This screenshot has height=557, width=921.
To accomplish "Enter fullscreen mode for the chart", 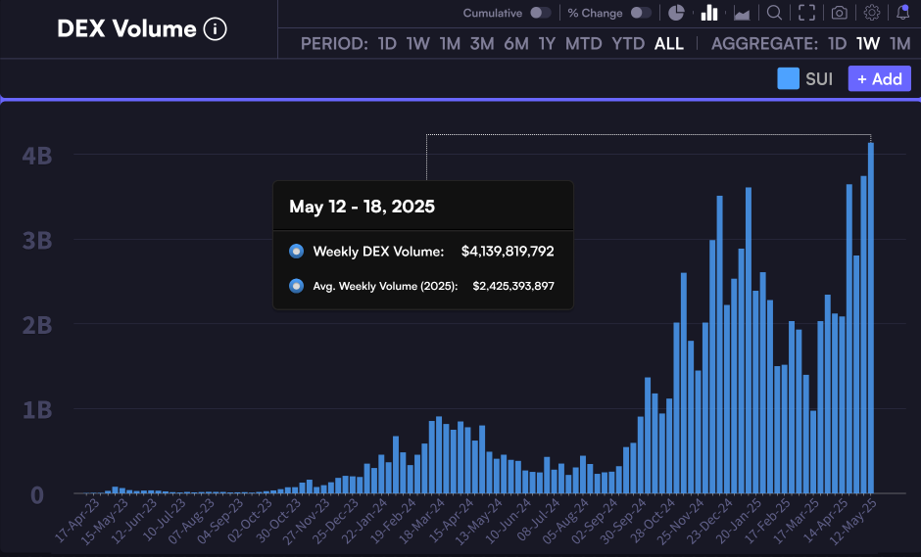I will [x=806, y=13].
